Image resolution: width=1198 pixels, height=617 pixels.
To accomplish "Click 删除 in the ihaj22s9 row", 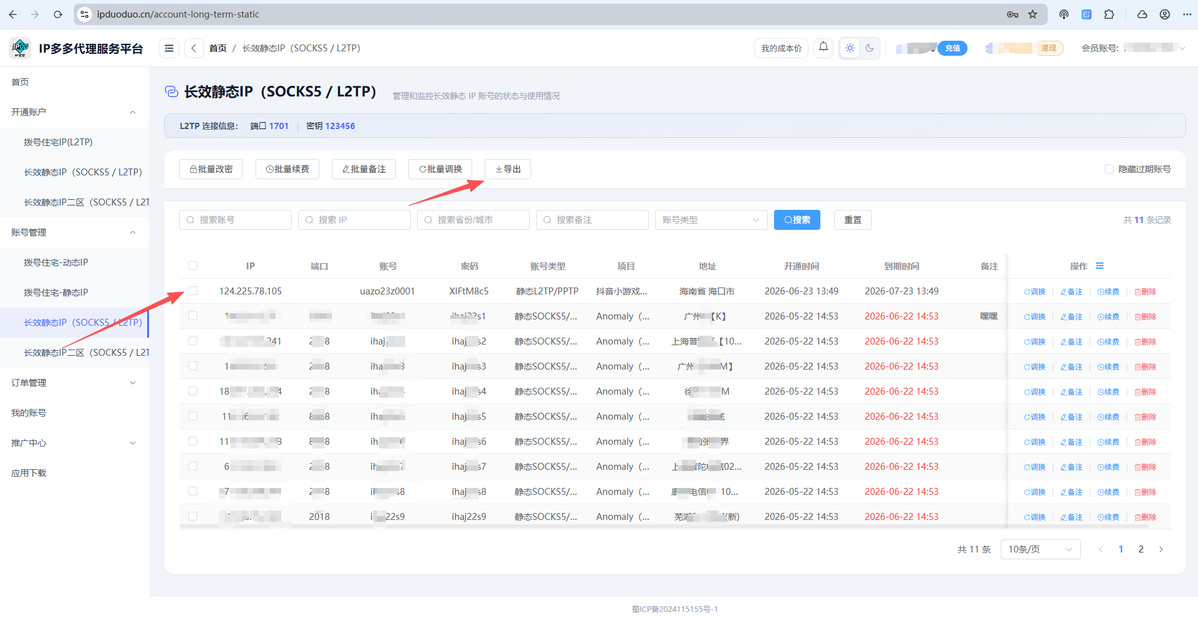I will (1145, 517).
